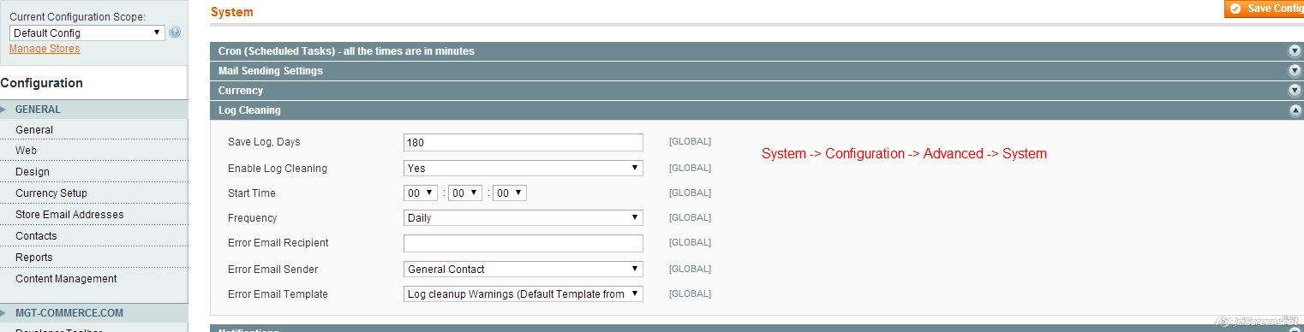Open the Content Management tab
The image size is (1304, 332).
pyautogui.click(x=93, y=279)
